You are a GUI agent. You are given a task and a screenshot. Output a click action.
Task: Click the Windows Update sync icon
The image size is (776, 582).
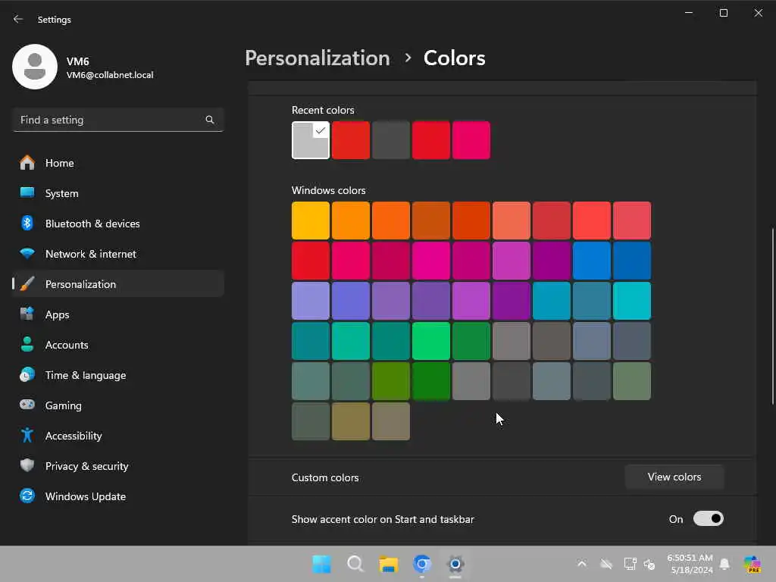click(x=27, y=496)
